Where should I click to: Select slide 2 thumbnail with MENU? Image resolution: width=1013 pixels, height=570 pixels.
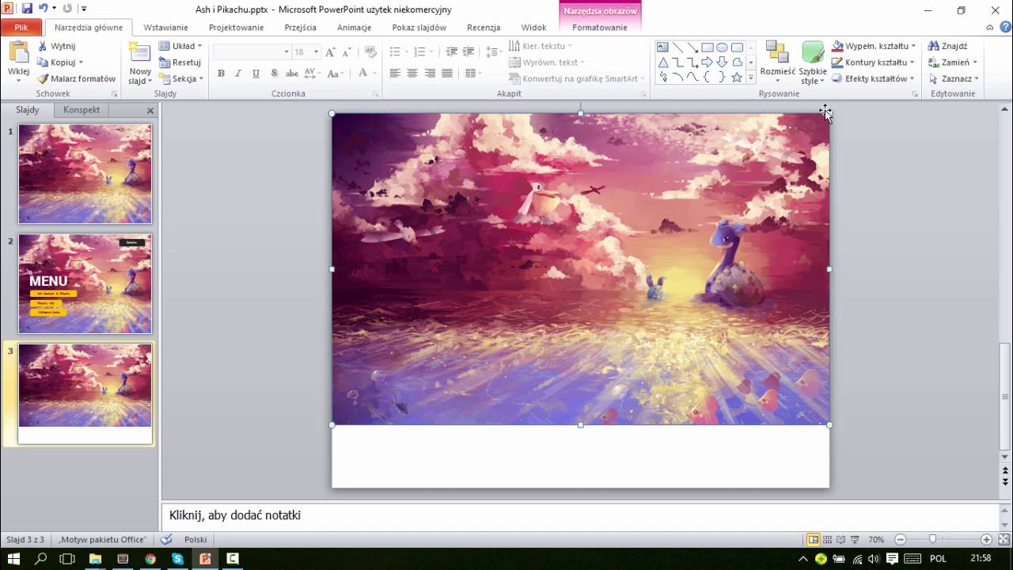coord(85,283)
